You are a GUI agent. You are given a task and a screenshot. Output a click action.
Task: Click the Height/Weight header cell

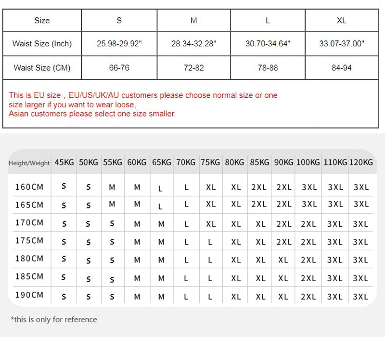[x=29, y=163]
